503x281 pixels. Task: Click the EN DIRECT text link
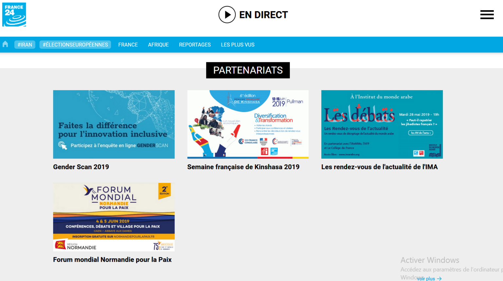(x=263, y=15)
